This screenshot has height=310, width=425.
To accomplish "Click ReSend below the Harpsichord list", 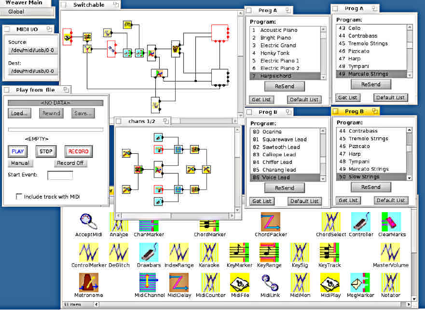I will pyautogui.click(x=285, y=86).
